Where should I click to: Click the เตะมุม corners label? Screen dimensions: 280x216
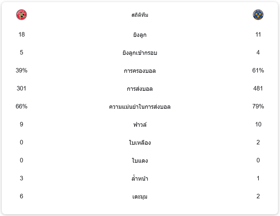coord(140,197)
